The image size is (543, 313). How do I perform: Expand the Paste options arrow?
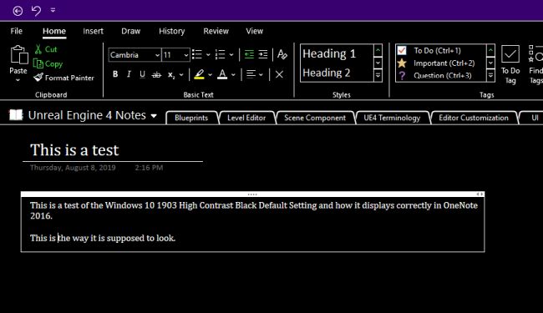(18, 80)
